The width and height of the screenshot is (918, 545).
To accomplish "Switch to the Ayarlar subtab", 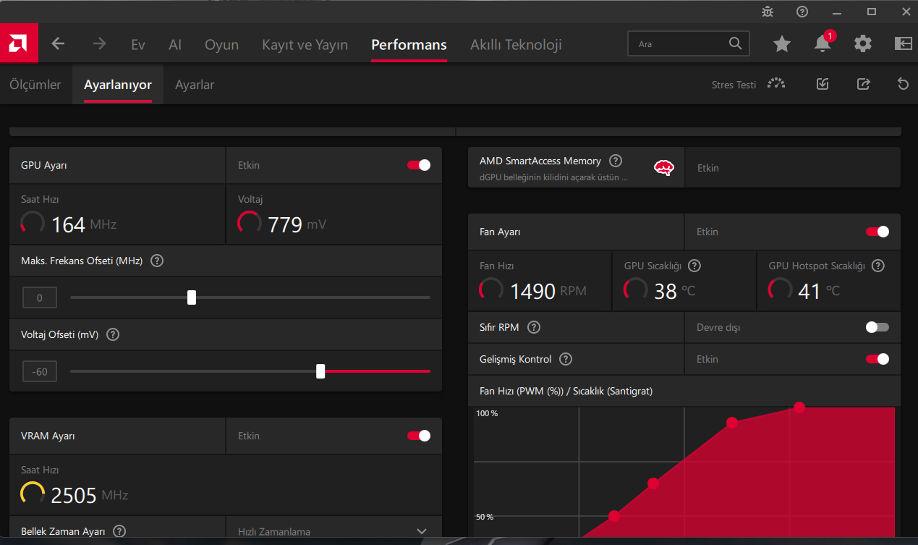I will (x=195, y=85).
